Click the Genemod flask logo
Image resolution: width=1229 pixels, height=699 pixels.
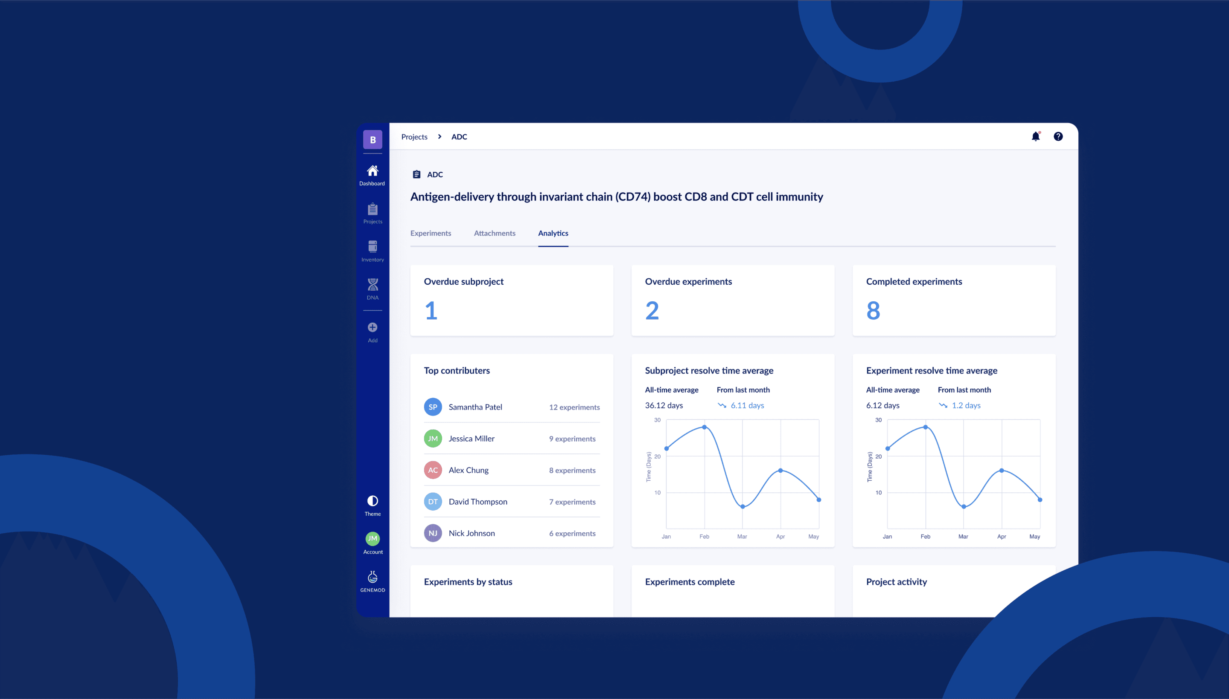pos(373,577)
